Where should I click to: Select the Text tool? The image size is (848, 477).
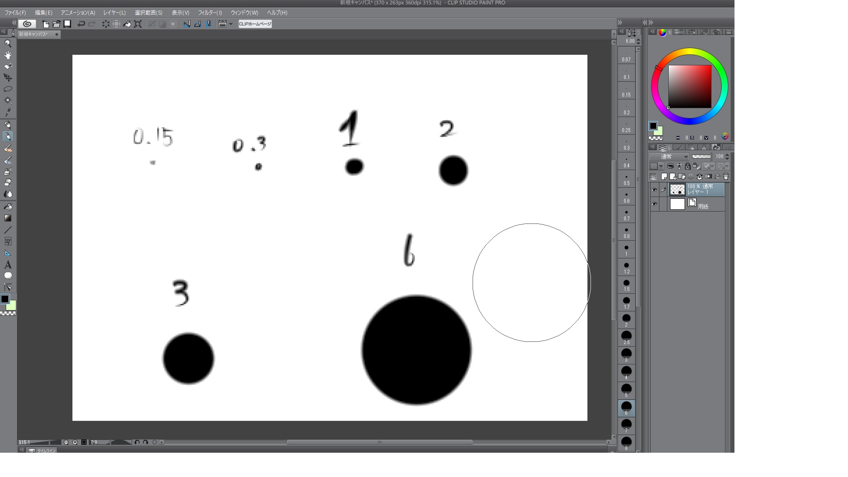tap(8, 265)
